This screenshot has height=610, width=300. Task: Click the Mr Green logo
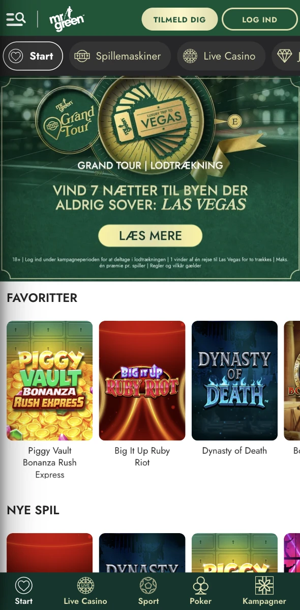(67, 19)
